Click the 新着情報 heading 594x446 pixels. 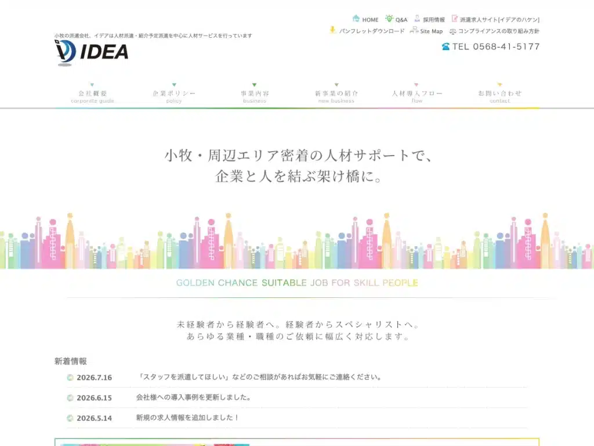pos(70,361)
